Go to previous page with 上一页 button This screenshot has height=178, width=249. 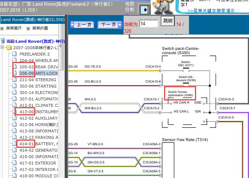pyautogui.click(x=82, y=25)
